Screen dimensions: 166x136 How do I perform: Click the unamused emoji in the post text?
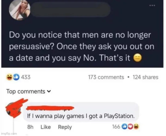click(137, 58)
